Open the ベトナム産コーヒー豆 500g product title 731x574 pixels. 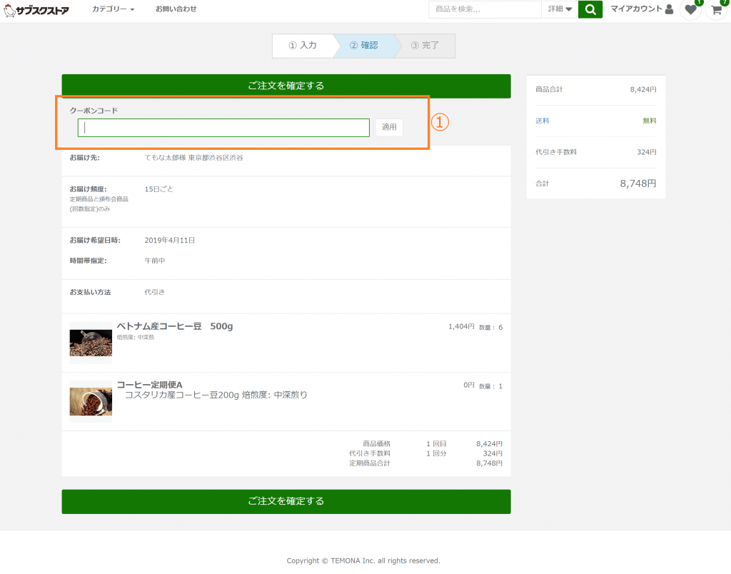(175, 326)
